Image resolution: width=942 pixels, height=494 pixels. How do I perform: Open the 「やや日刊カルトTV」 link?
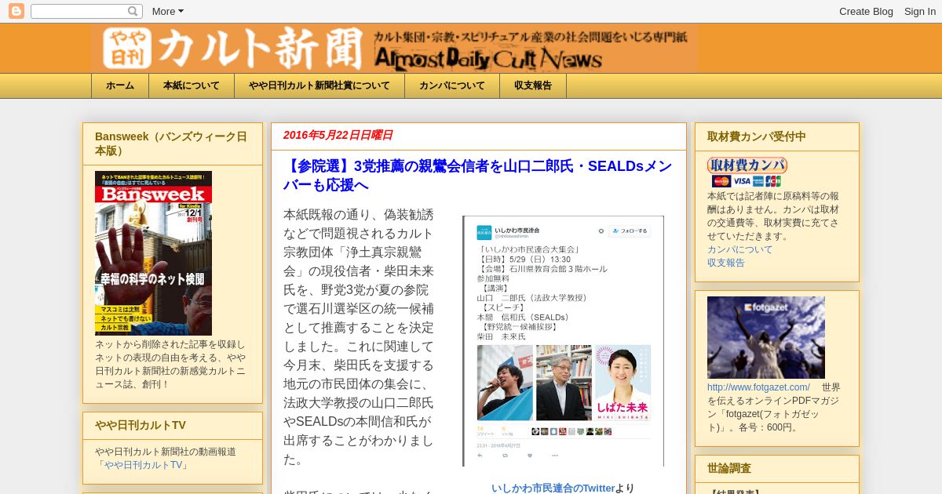coord(142,465)
